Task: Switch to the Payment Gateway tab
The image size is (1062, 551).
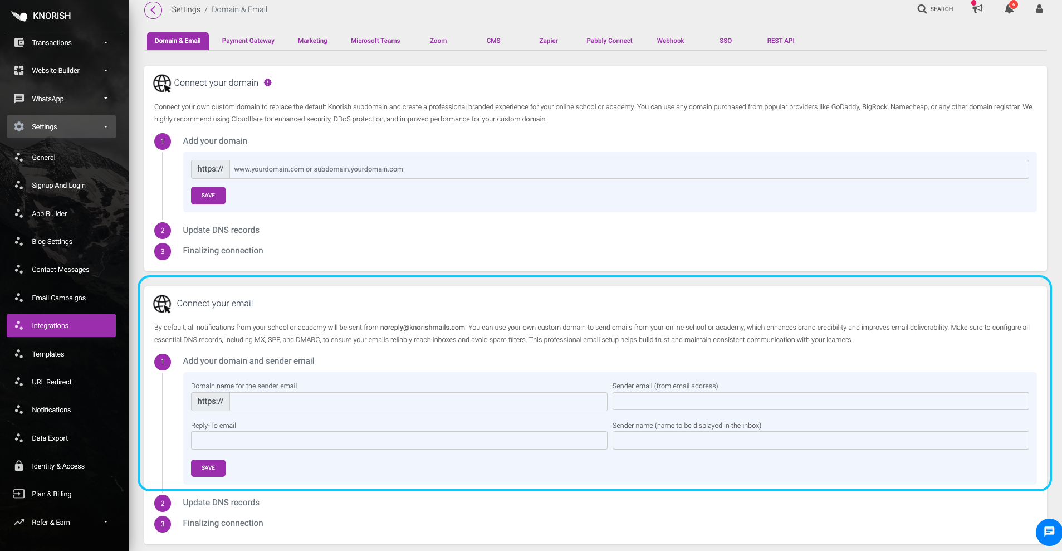Action: click(x=248, y=41)
